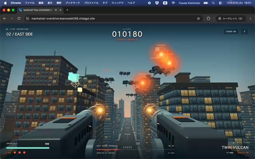
Task: Click the SPACE EMP hint under TWIN VULCAN
Action: (x=243, y=153)
